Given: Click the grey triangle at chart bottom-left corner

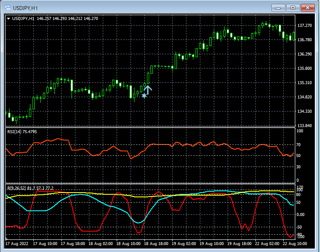Looking at the screenshot, I should [7, 239].
